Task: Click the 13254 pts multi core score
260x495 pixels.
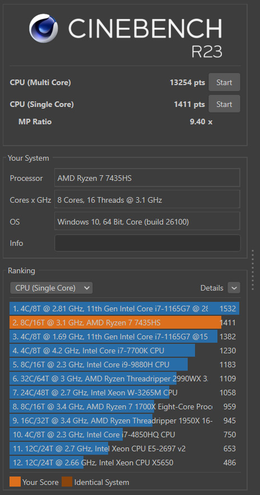Action: click(x=187, y=82)
